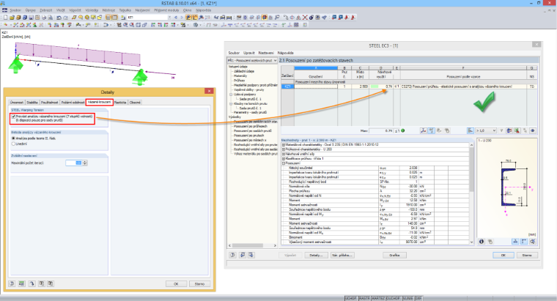Toggle the dimensions icon below the cross-section preview
Screen dimensions: 557x301
515,242
